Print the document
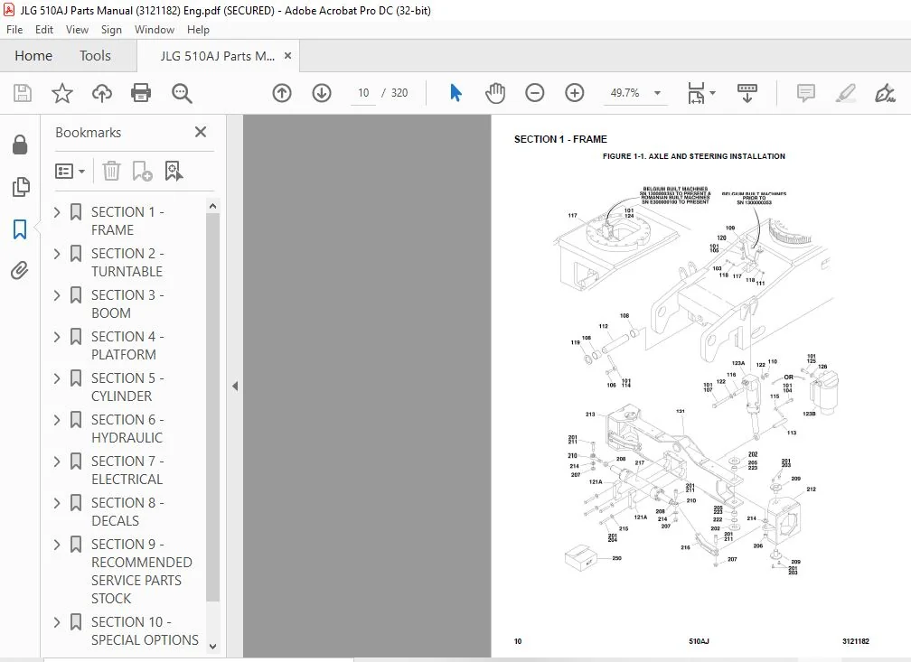The image size is (911, 662). [141, 93]
